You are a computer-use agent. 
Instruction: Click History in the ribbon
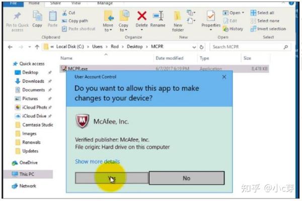[233, 29]
